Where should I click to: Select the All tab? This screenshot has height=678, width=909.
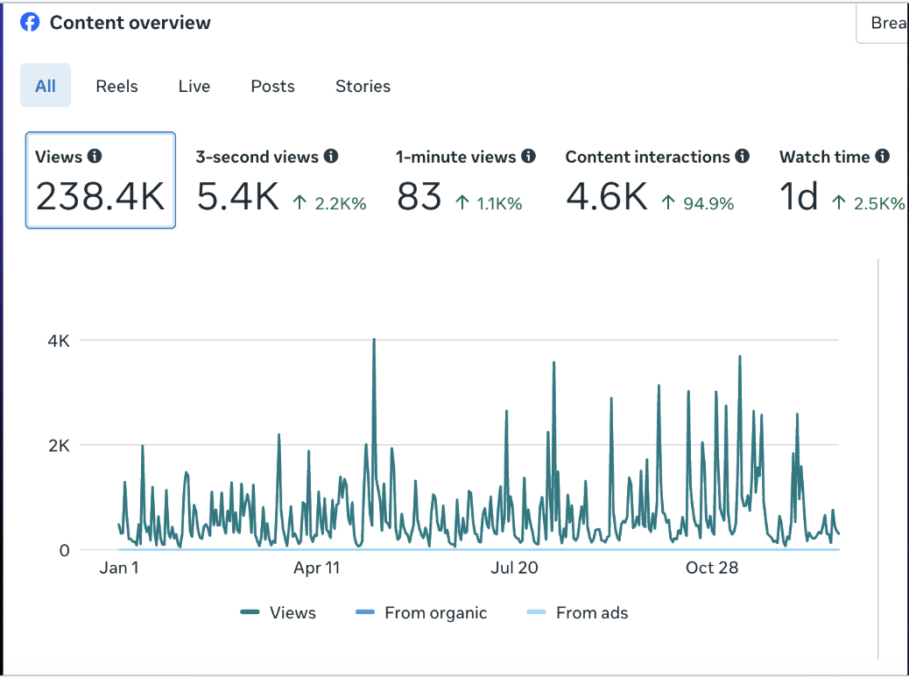[46, 85]
